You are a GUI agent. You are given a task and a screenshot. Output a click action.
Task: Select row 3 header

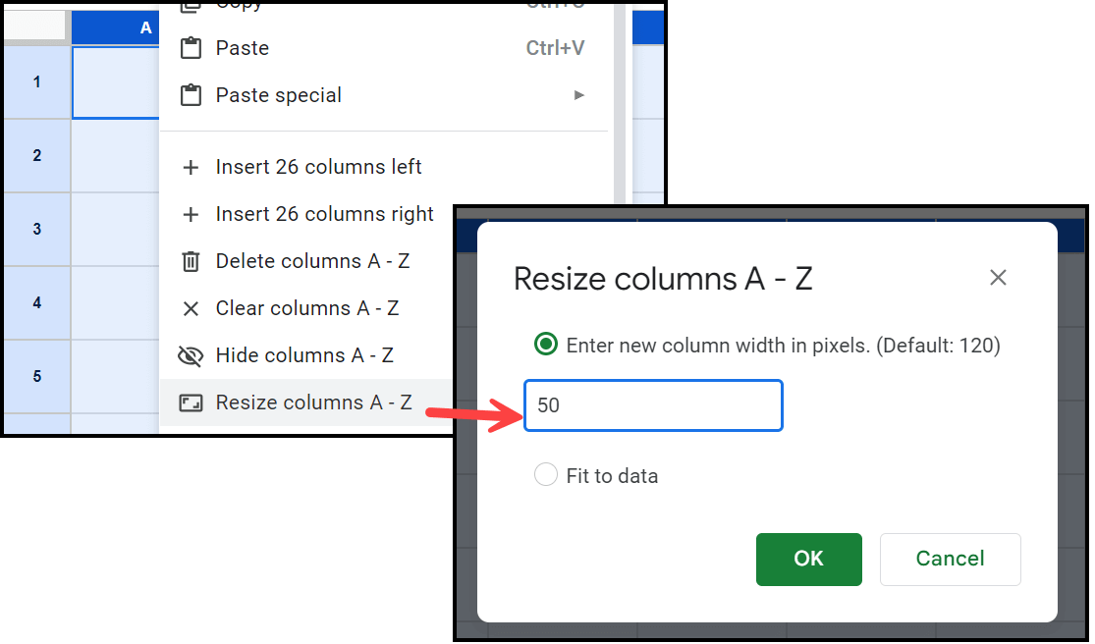click(37, 229)
